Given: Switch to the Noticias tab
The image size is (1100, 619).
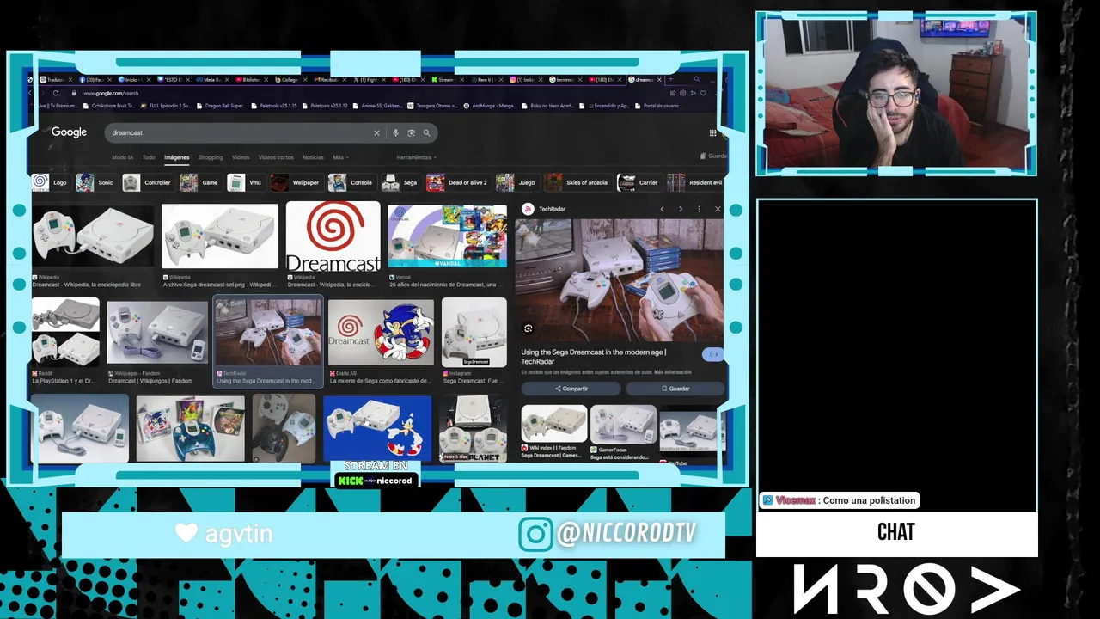Looking at the screenshot, I should [313, 157].
